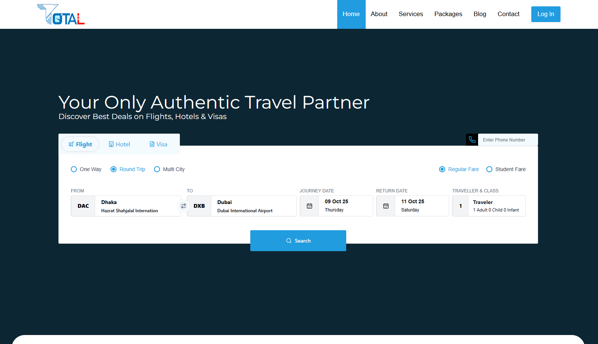598x344 pixels.
Task: Switch to the Hotel tab
Action: point(120,144)
